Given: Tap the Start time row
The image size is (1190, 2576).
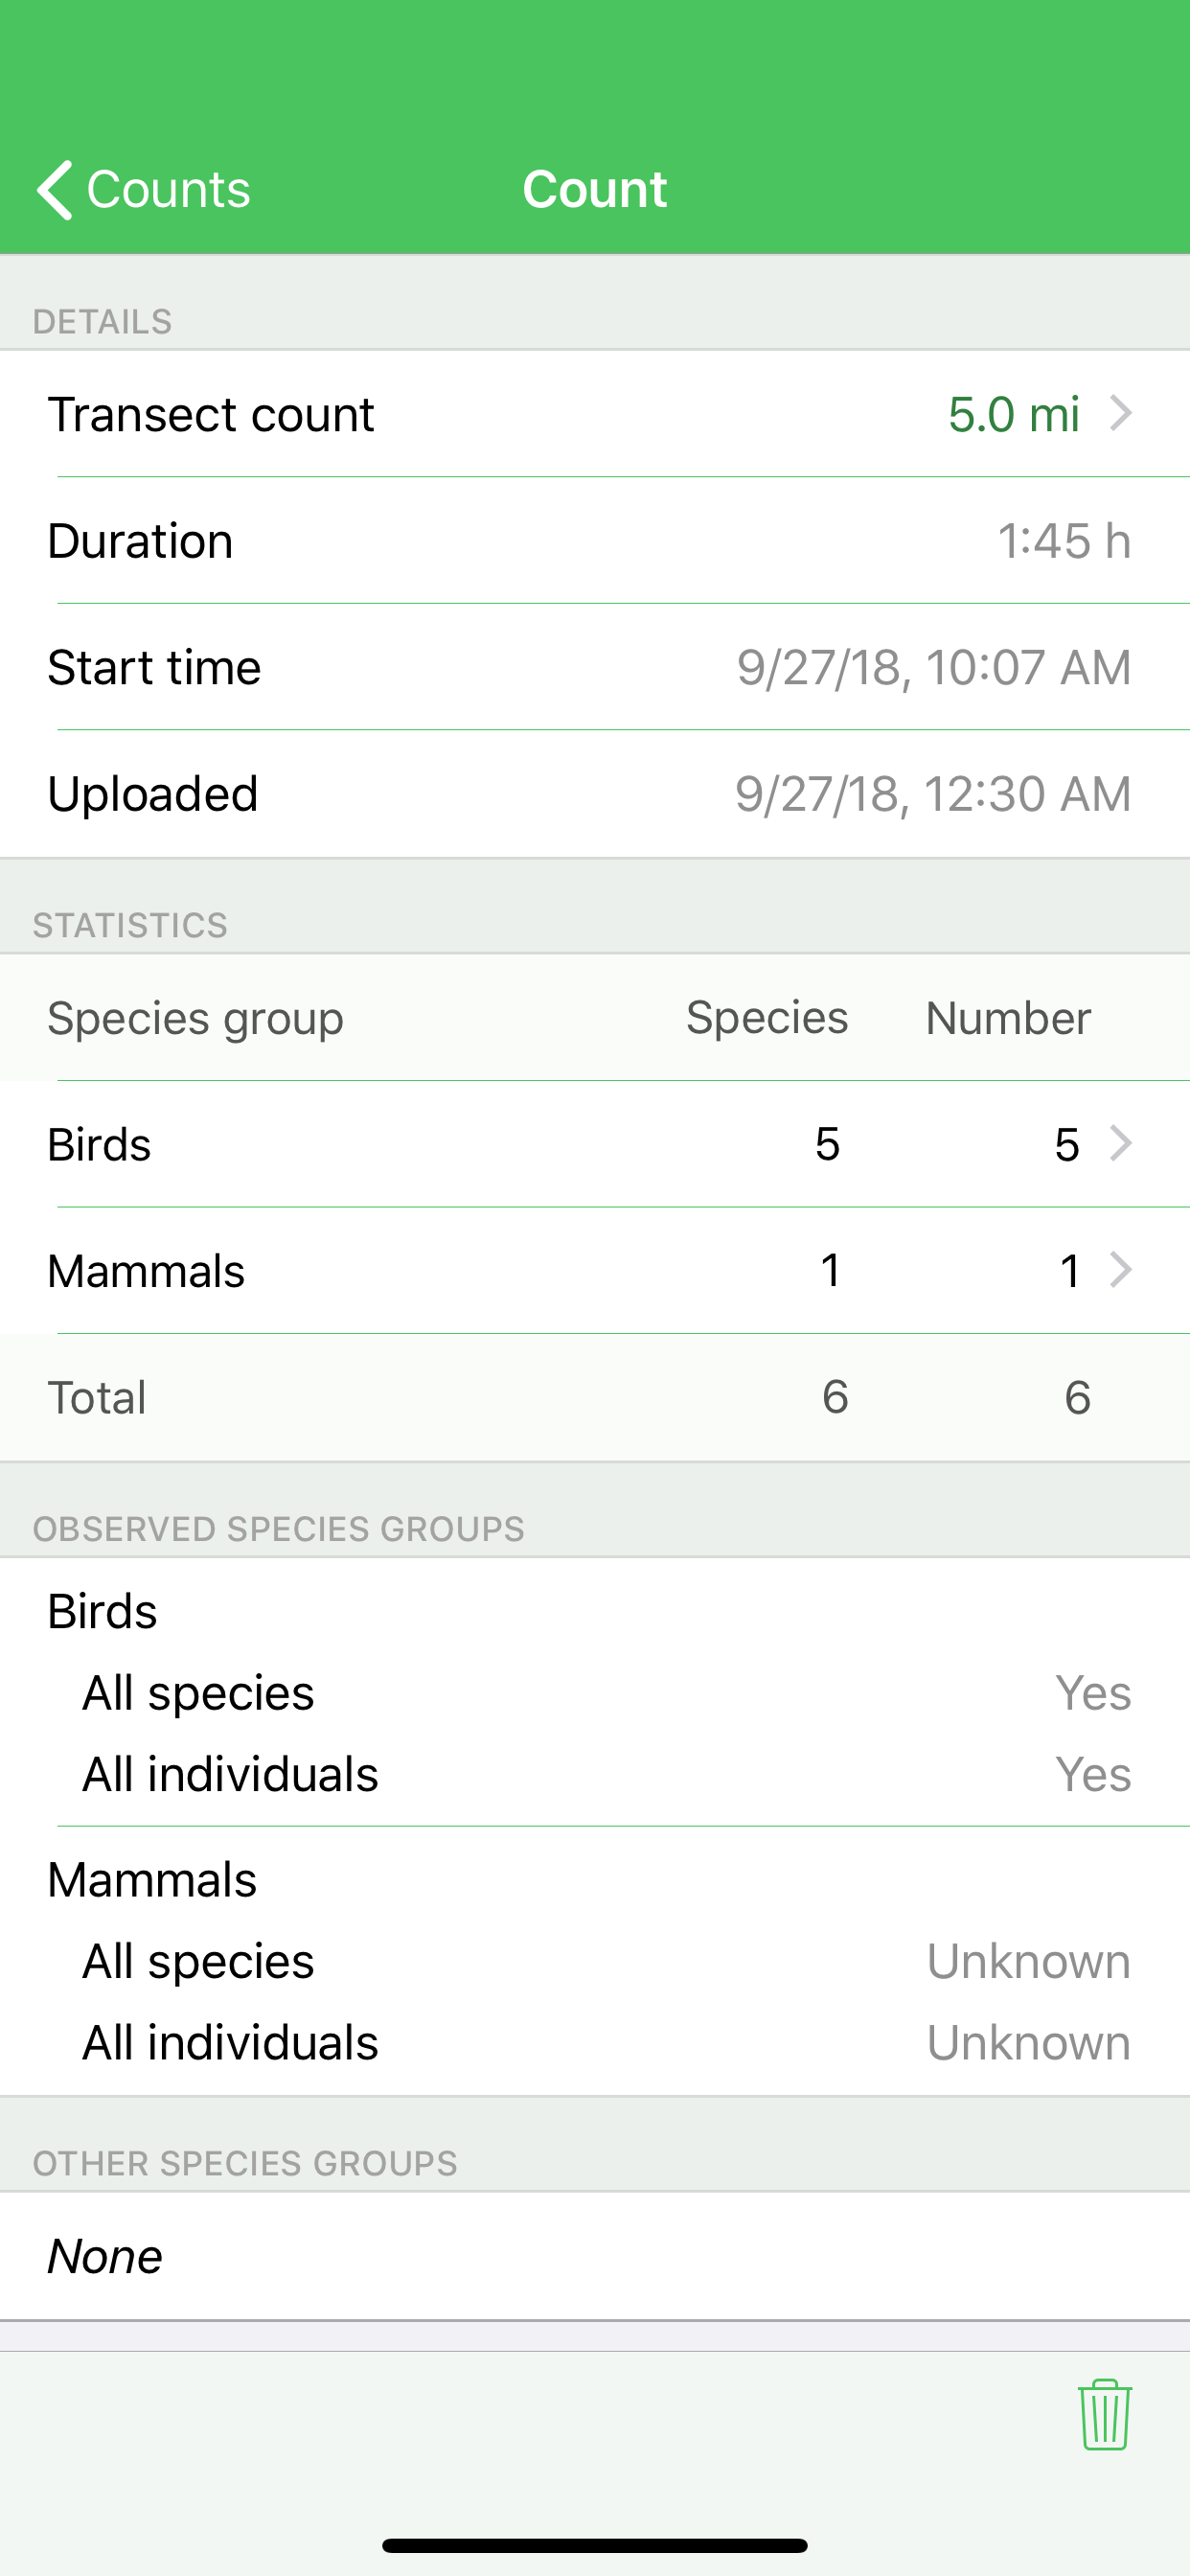Looking at the screenshot, I should click(x=594, y=667).
